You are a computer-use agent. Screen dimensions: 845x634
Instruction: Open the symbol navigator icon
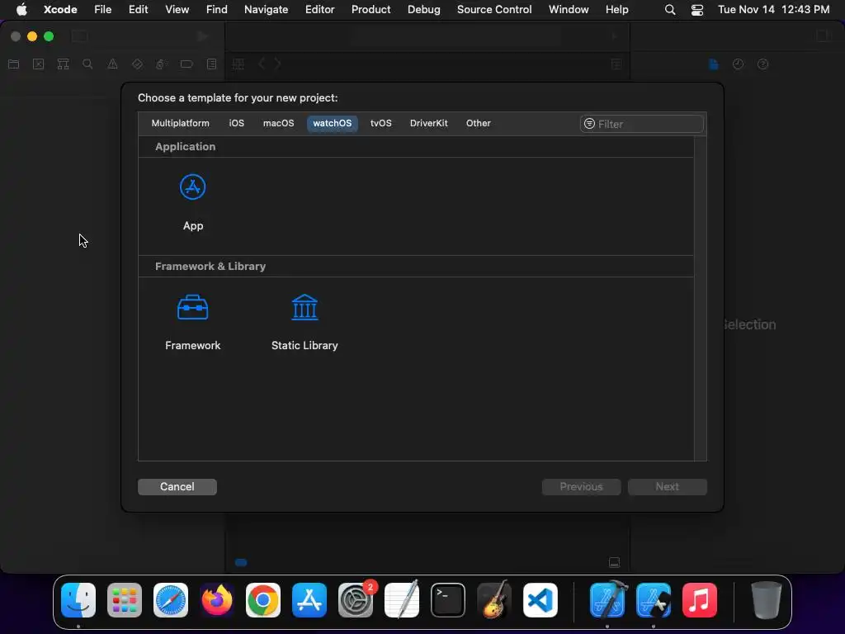(63, 64)
